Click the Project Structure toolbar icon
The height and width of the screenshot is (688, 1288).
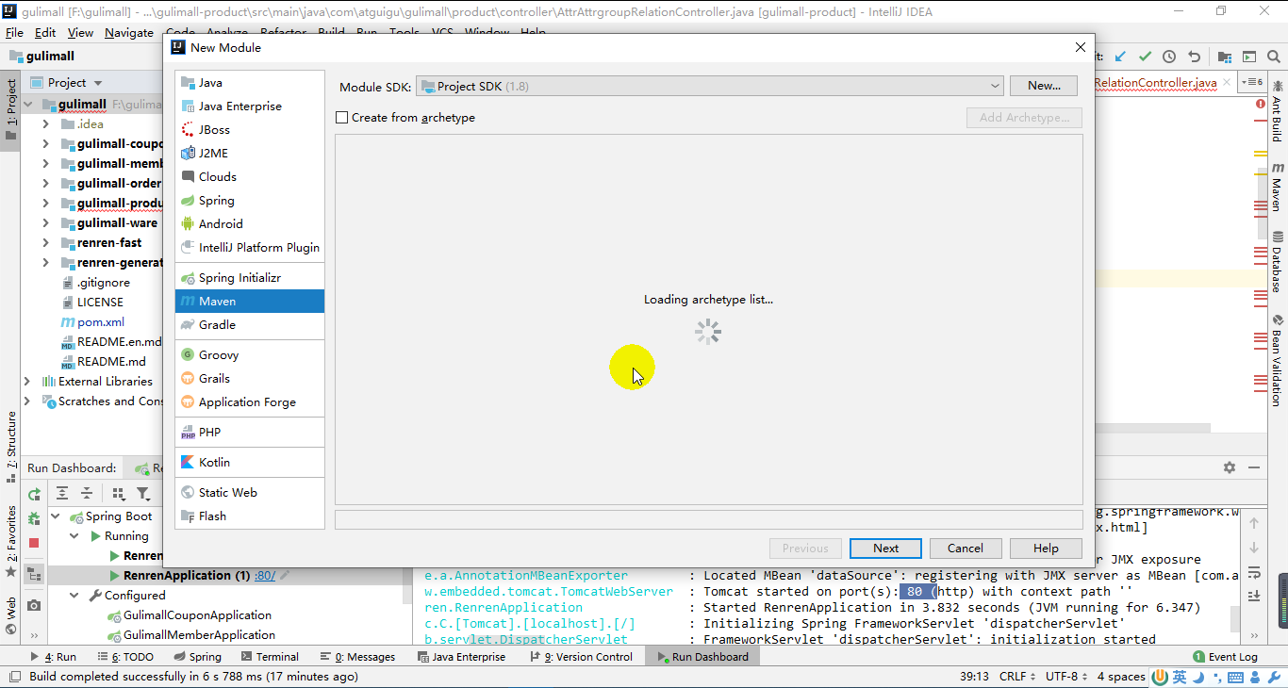(1225, 57)
